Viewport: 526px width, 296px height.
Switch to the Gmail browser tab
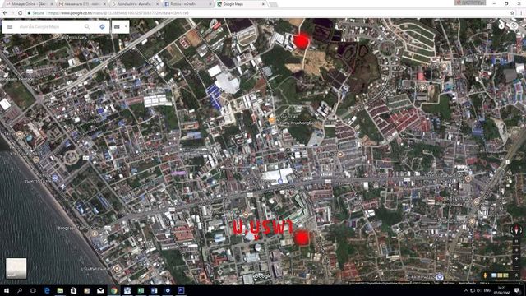tap(81, 4)
